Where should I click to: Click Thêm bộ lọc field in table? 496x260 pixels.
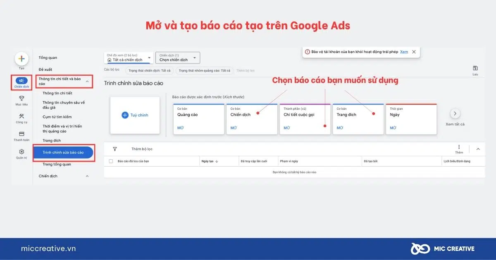(142, 149)
